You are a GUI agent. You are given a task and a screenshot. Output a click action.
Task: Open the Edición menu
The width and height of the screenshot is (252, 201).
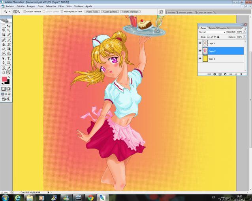coord(21,6)
